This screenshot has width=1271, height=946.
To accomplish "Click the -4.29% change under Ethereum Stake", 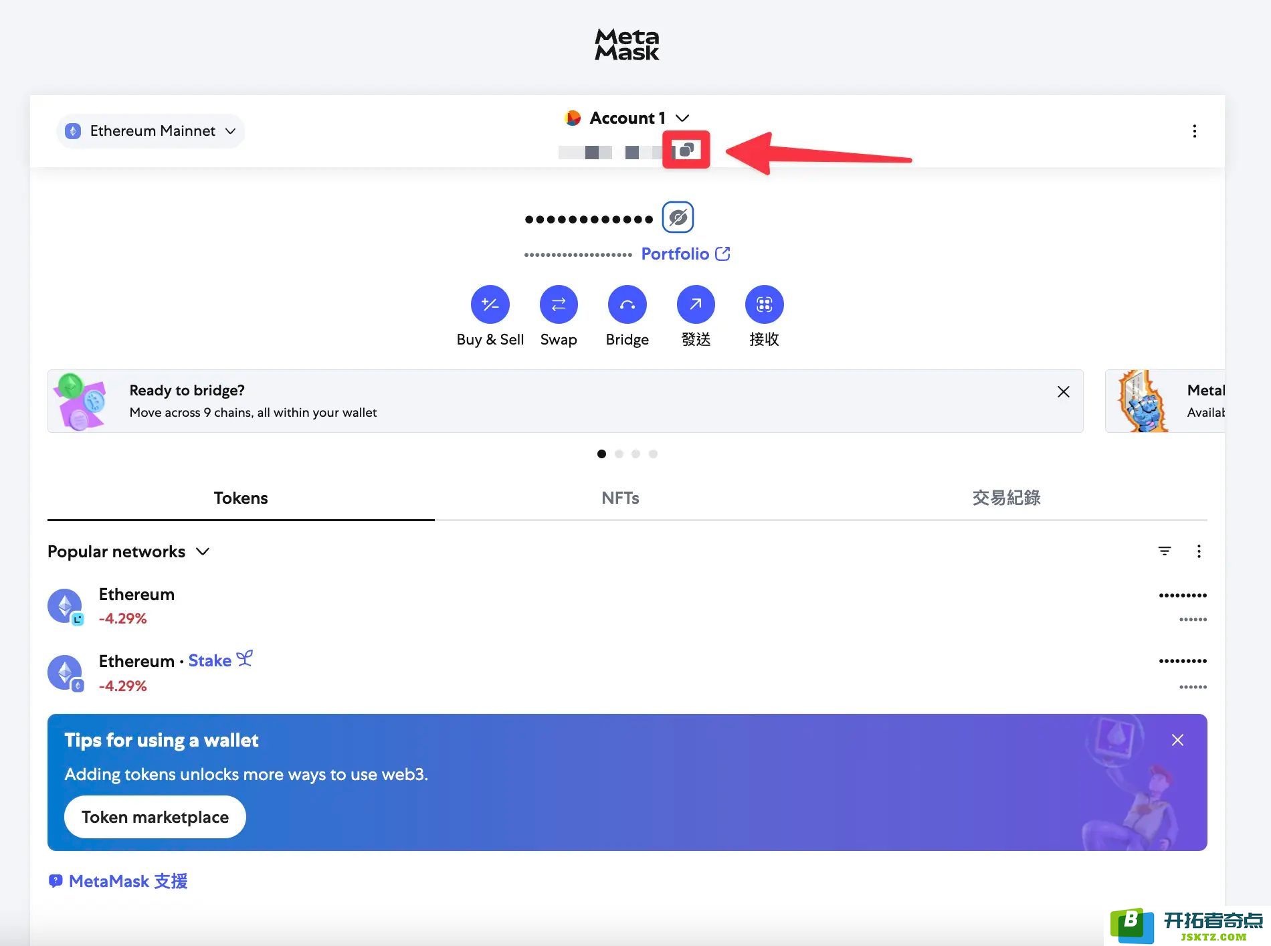I will point(122,686).
